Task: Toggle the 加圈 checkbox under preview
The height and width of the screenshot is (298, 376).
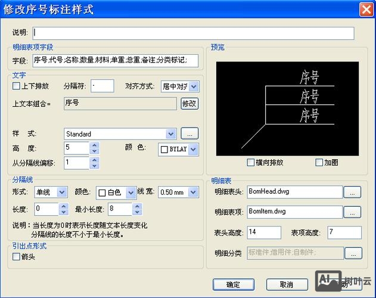Action: 319,163
